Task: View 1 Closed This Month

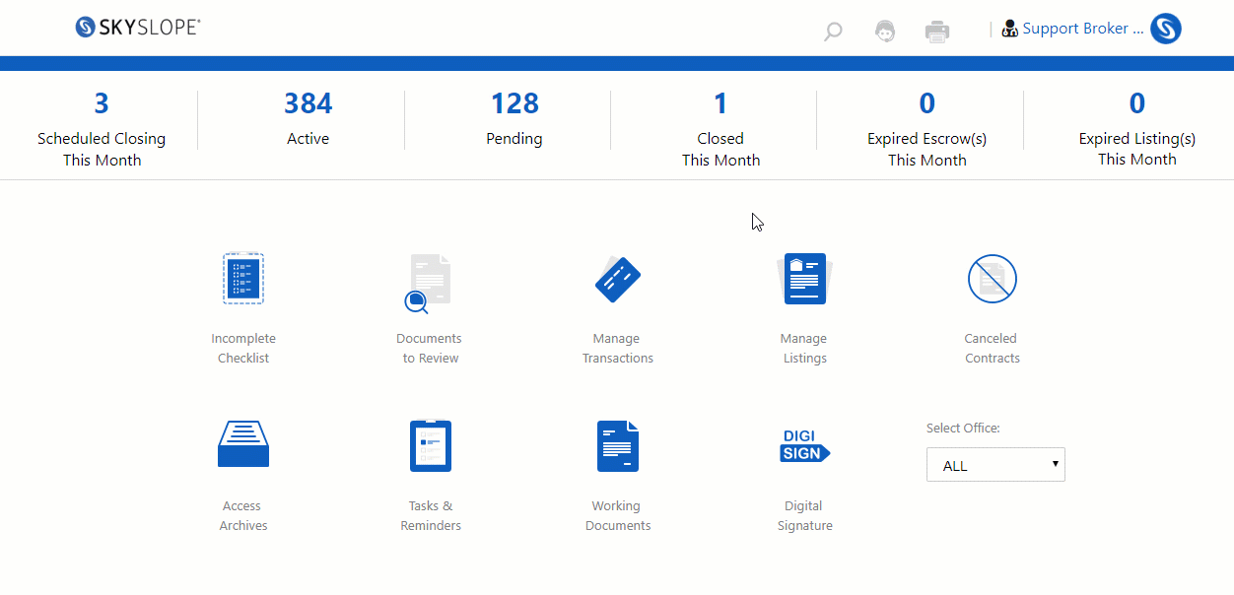Action: [x=720, y=129]
